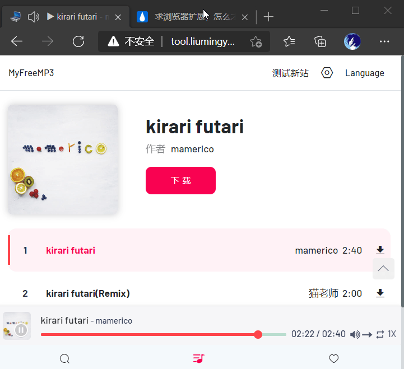This screenshot has height=369, width=404.
Task: Click the forward navigation arrow
Action: [x=48, y=41]
